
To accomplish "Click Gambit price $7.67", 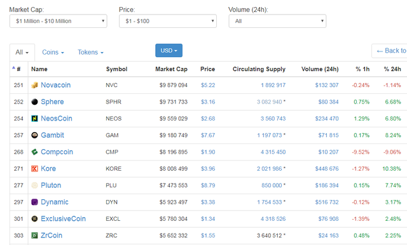I will pos(208,135).
